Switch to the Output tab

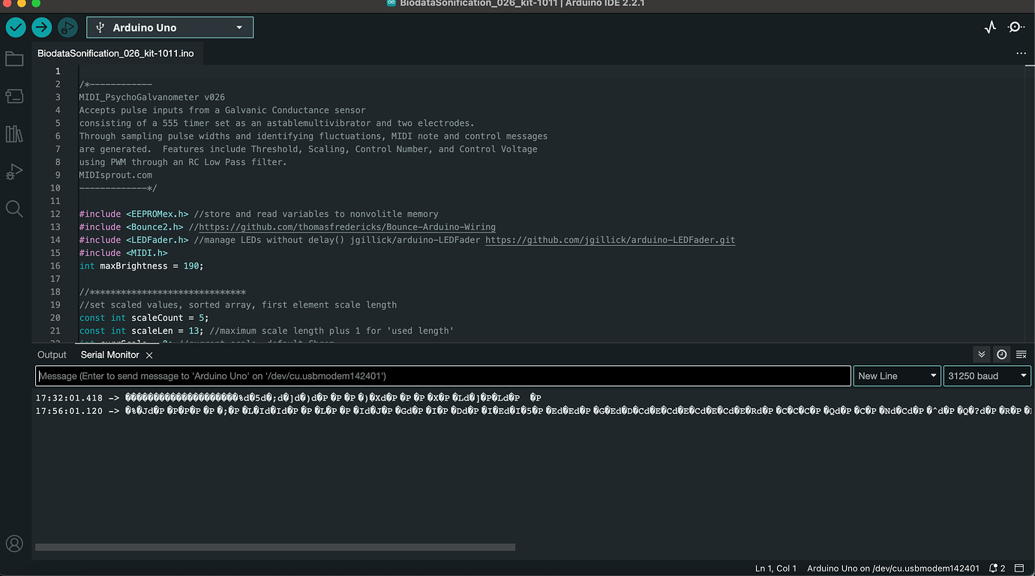tap(52, 354)
